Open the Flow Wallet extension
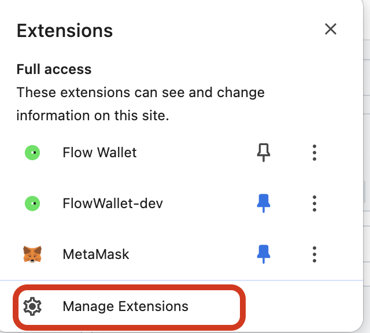The width and height of the screenshot is (370, 333). point(99,153)
